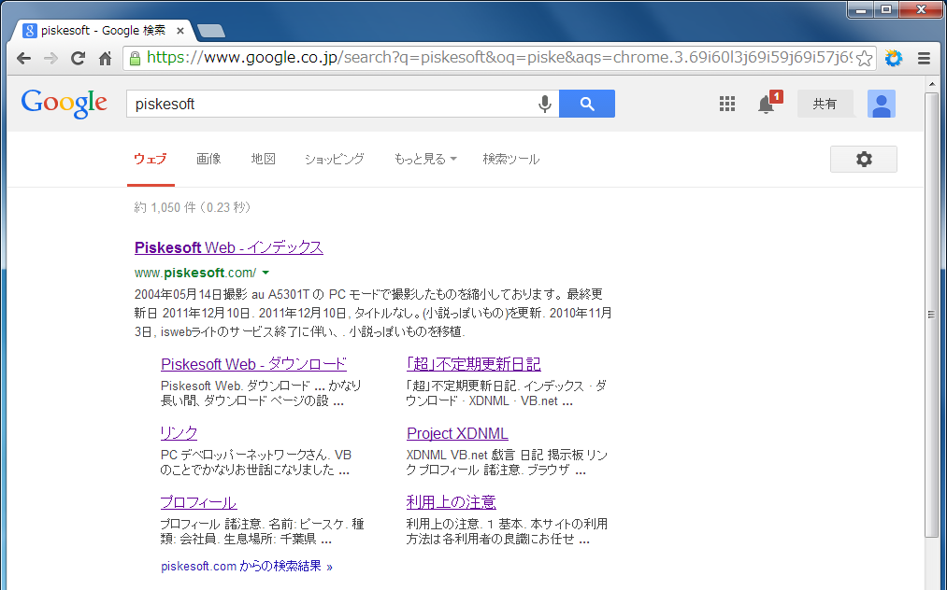
Task: Click the 共有 share button
Action: [x=825, y=104]
